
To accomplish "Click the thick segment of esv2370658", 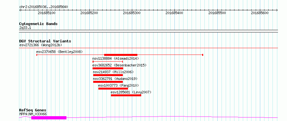I will coord(121,55).
